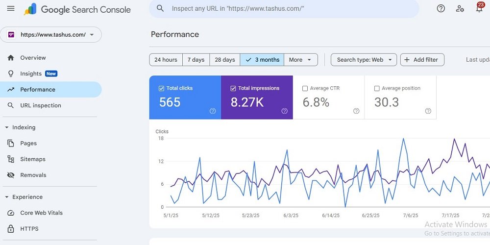Open the Search type: Web dropdown

tap(364, 60)
